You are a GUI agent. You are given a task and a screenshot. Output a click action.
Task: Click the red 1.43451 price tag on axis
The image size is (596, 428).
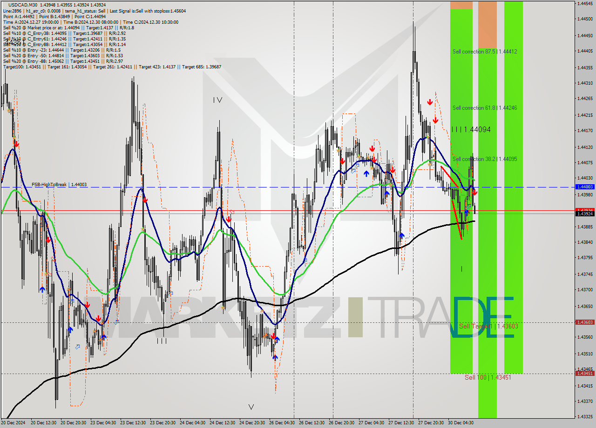click(x=585, y=373)
